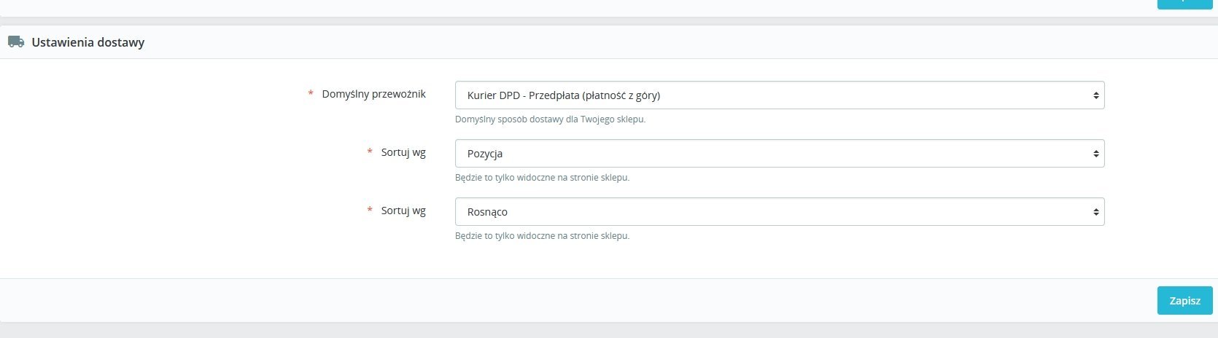Click the delivery truck icon
1218x338 pixels.
(x=16, y=42)
